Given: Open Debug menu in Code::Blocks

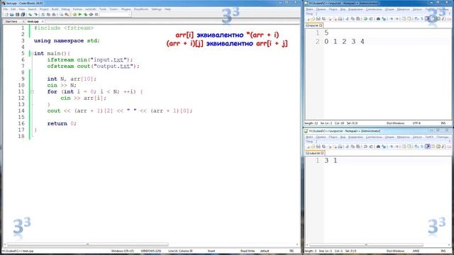Looking at the screenshot, I should [66, 9].
